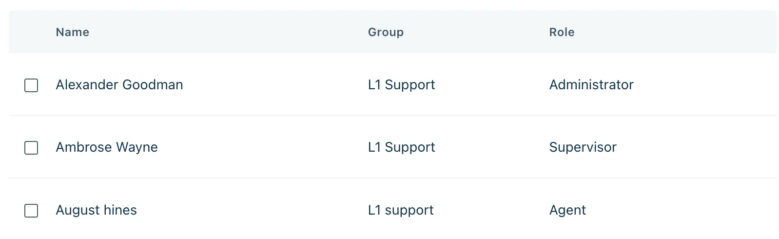Tick the checkbox beside Alexander Goodman
Screen dimensions: 779x239
pyautogui.click(x=31, y=85)
